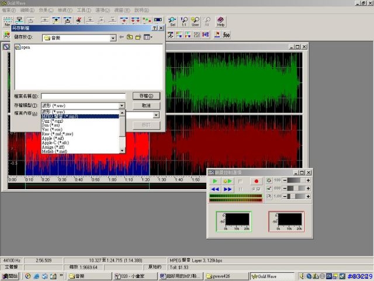Click the New file toolbar icon
Image resolution: width=374 pixels, height=281 pixels.
8,21
